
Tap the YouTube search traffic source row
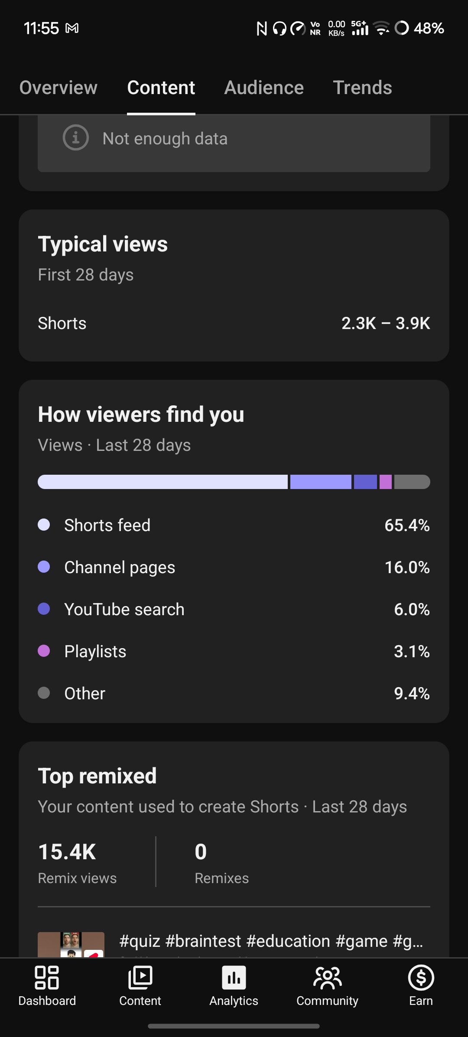[x=234, y=609]
